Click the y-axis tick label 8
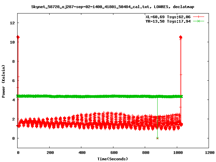Image resolution: width=216 pixels, height=162 pixels. [x=13, y=61]
